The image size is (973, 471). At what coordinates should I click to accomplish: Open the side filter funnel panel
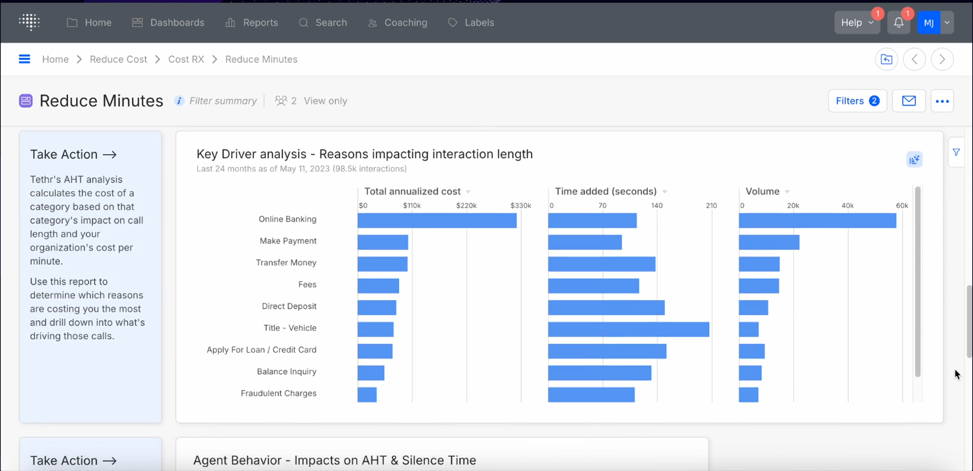tap(956, 153)
